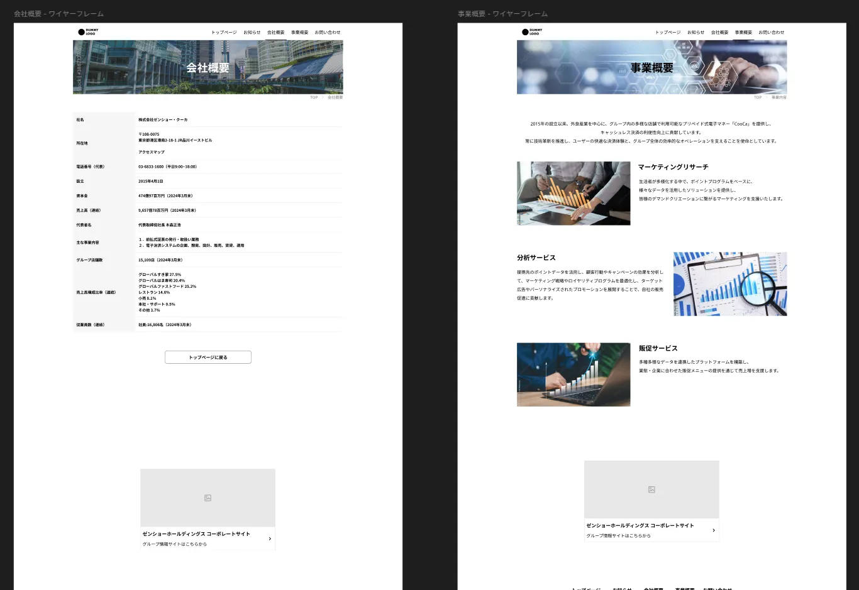Image resolution: width=859 pixels, height=590 pixels.
Task: Click the 分析サービス heading
Action: pos(536,258)
